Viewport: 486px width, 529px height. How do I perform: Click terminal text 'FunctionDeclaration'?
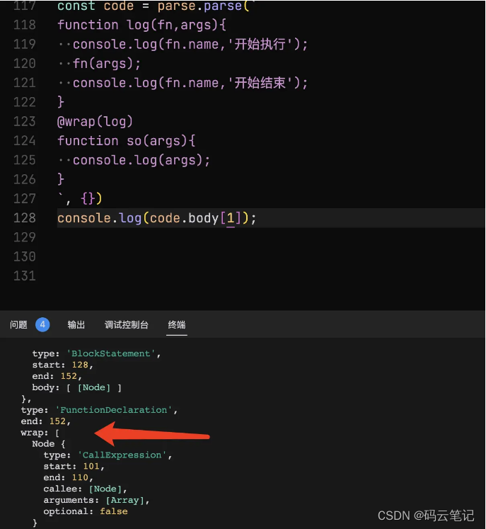tap(114, 410)
